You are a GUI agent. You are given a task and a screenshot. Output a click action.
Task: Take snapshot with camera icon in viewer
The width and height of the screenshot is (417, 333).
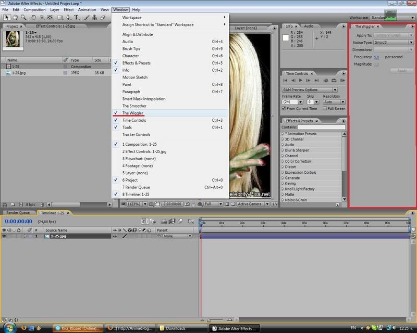click(x=187, y=204)
